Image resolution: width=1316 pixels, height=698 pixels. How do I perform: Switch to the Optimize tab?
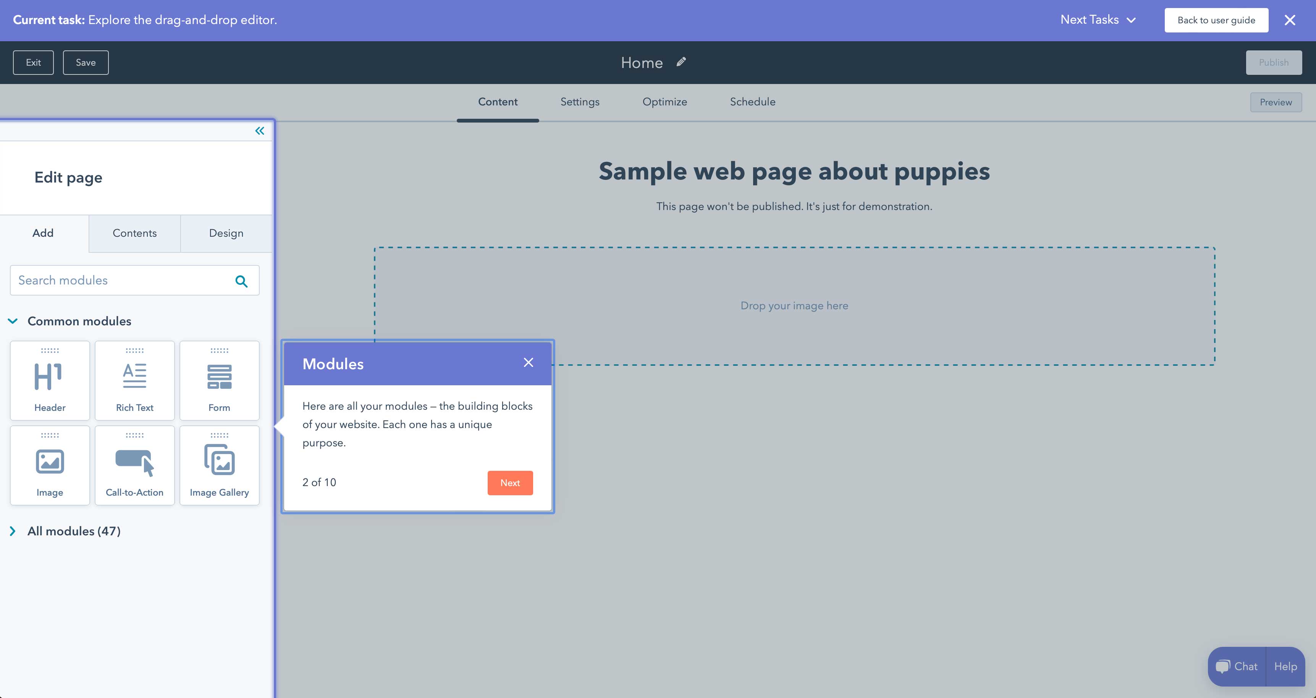pos(665,102)
